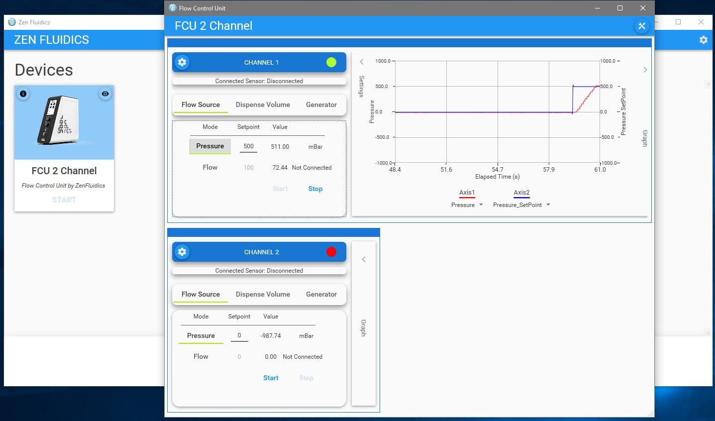Switch to Channel 1 Dispense Volume tab

click(x=263, y=105)
